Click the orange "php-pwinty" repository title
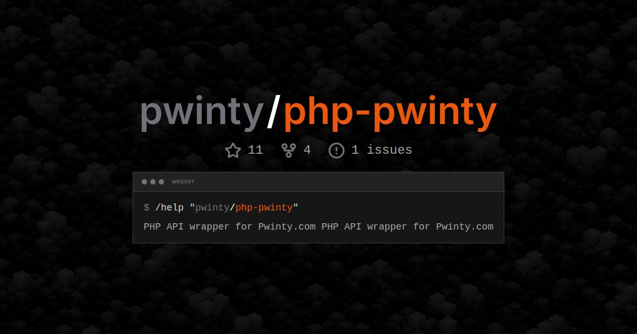The height and width of the screenshot is (334, 637). [390, 113]
